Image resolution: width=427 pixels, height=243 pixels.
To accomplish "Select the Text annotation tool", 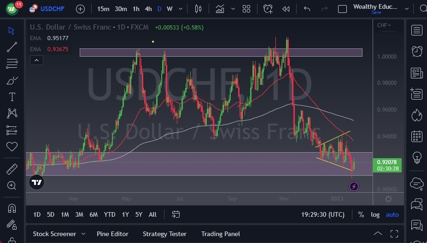I will (x=12, y=97).
